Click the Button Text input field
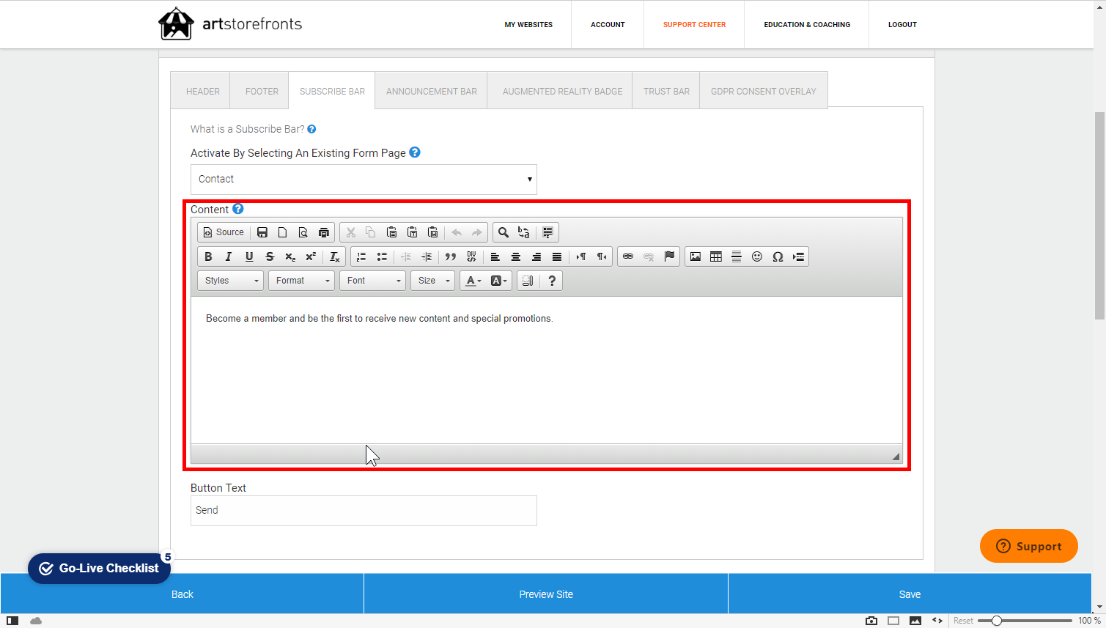Viewport: 1106px width, 628px height. coord(364,511)
